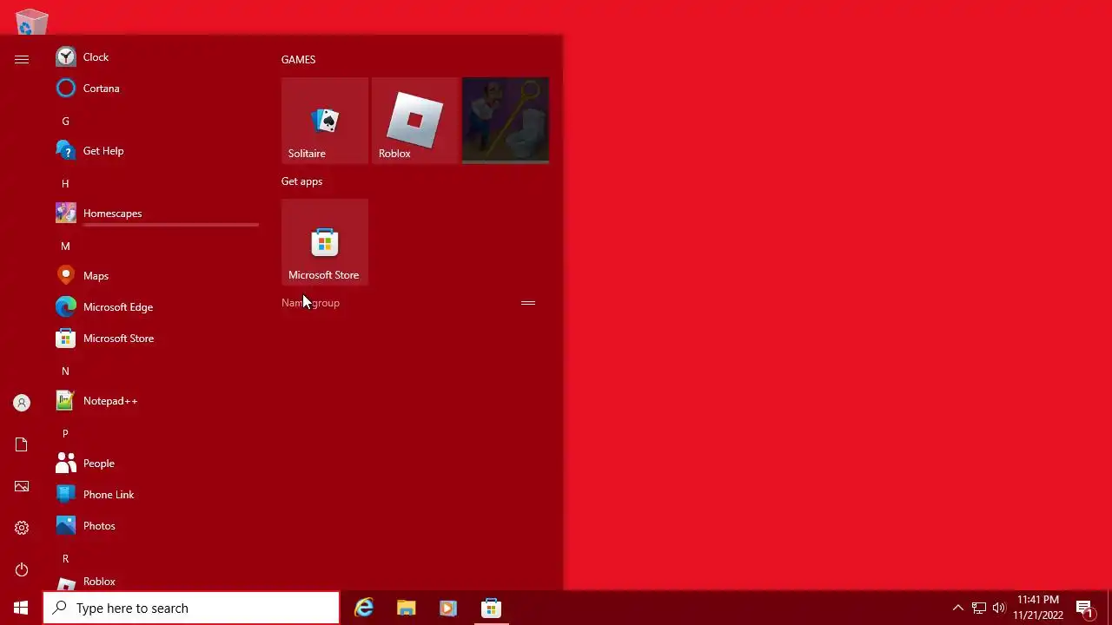Launch Notepad++ from the list
This screenshot has width=1112, height=625.
[156, 401]
